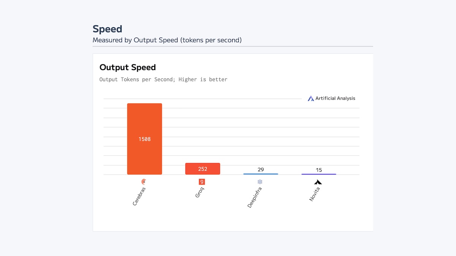Image resolution: width=456 pixels, height=256 pixels.
Task: Select the Novita axis label
Action: [314, 194]
